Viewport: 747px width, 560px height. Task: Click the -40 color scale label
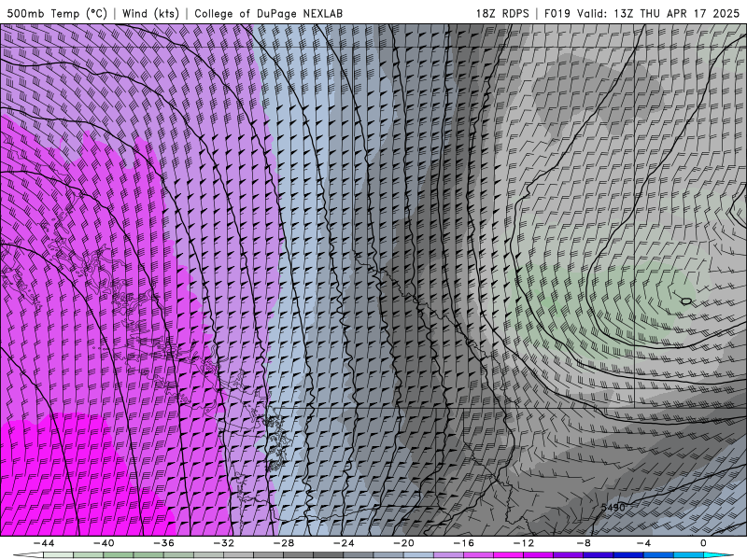(x=104, y=543)
